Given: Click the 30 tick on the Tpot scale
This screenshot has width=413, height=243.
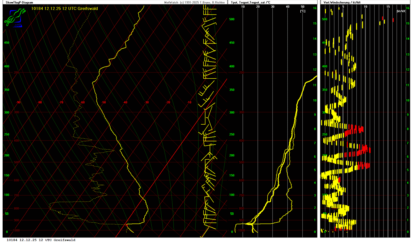Looking at the screenshot, I should tap(273, 6).
